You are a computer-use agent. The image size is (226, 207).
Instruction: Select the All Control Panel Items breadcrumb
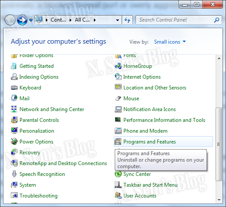coord(82,20)
